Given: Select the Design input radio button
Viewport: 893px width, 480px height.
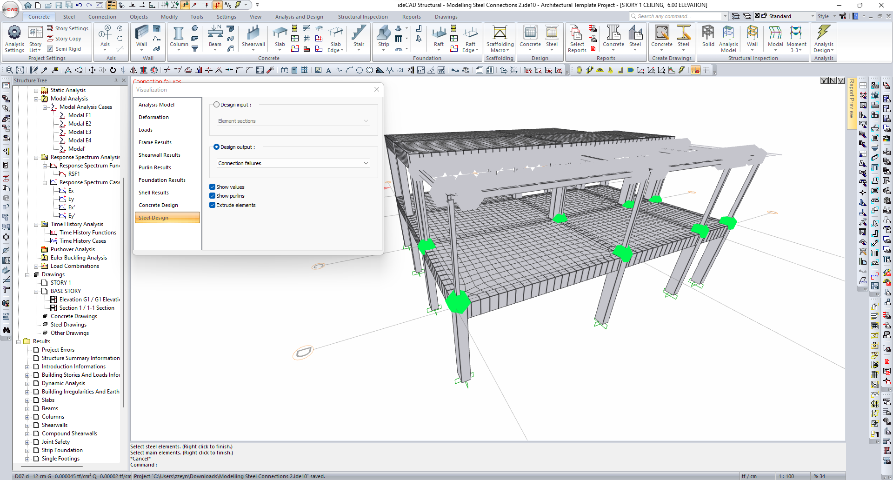Looking at the screenshot, I should (x=216, y=105).
